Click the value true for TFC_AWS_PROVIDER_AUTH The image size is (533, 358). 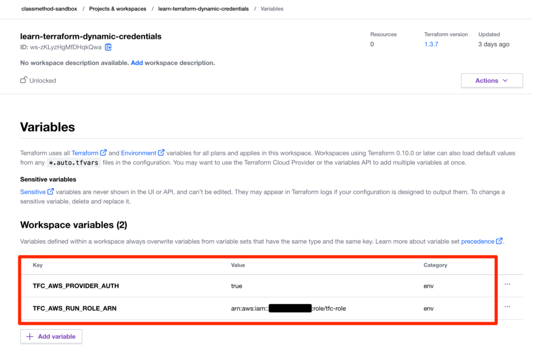(237, 286)
